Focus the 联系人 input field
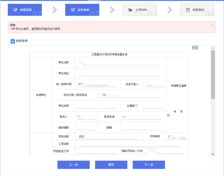 86,117
